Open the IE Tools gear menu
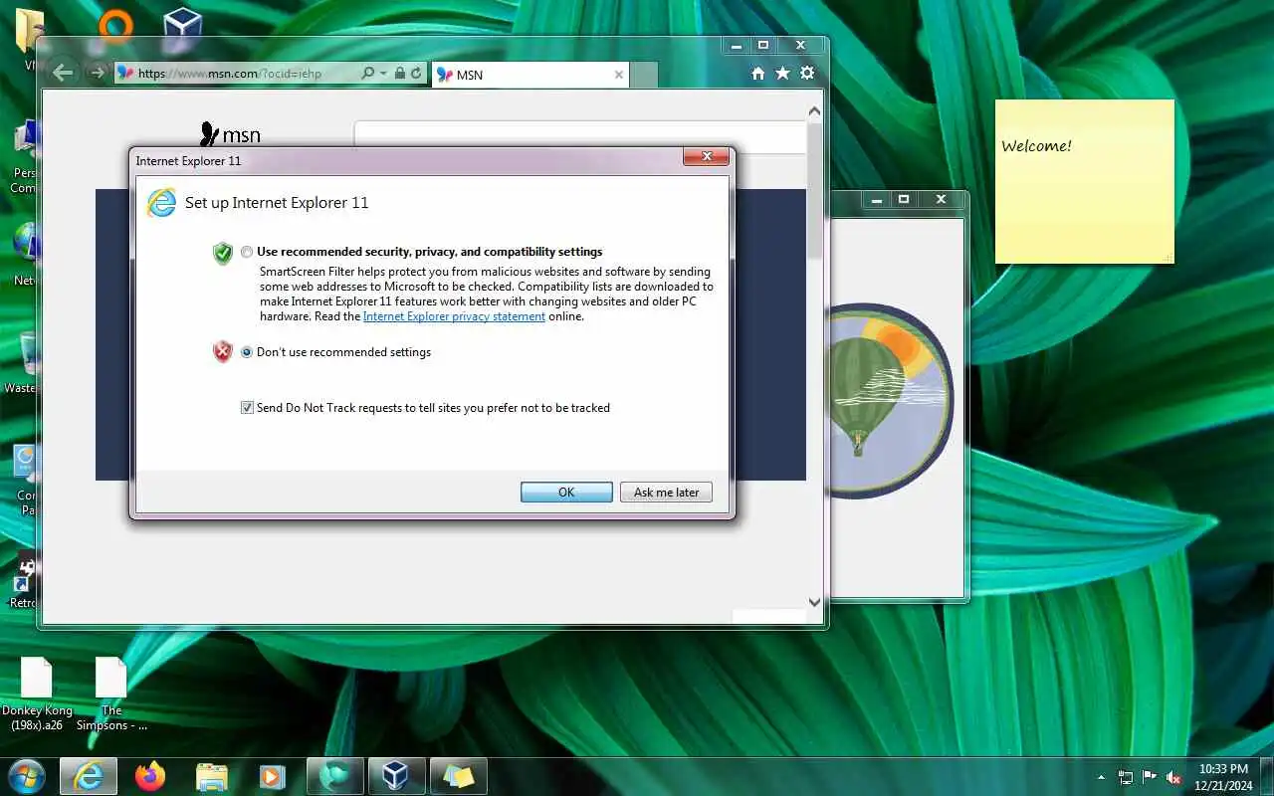This screenshot has height=796, width=1274. tap(807, 74)
